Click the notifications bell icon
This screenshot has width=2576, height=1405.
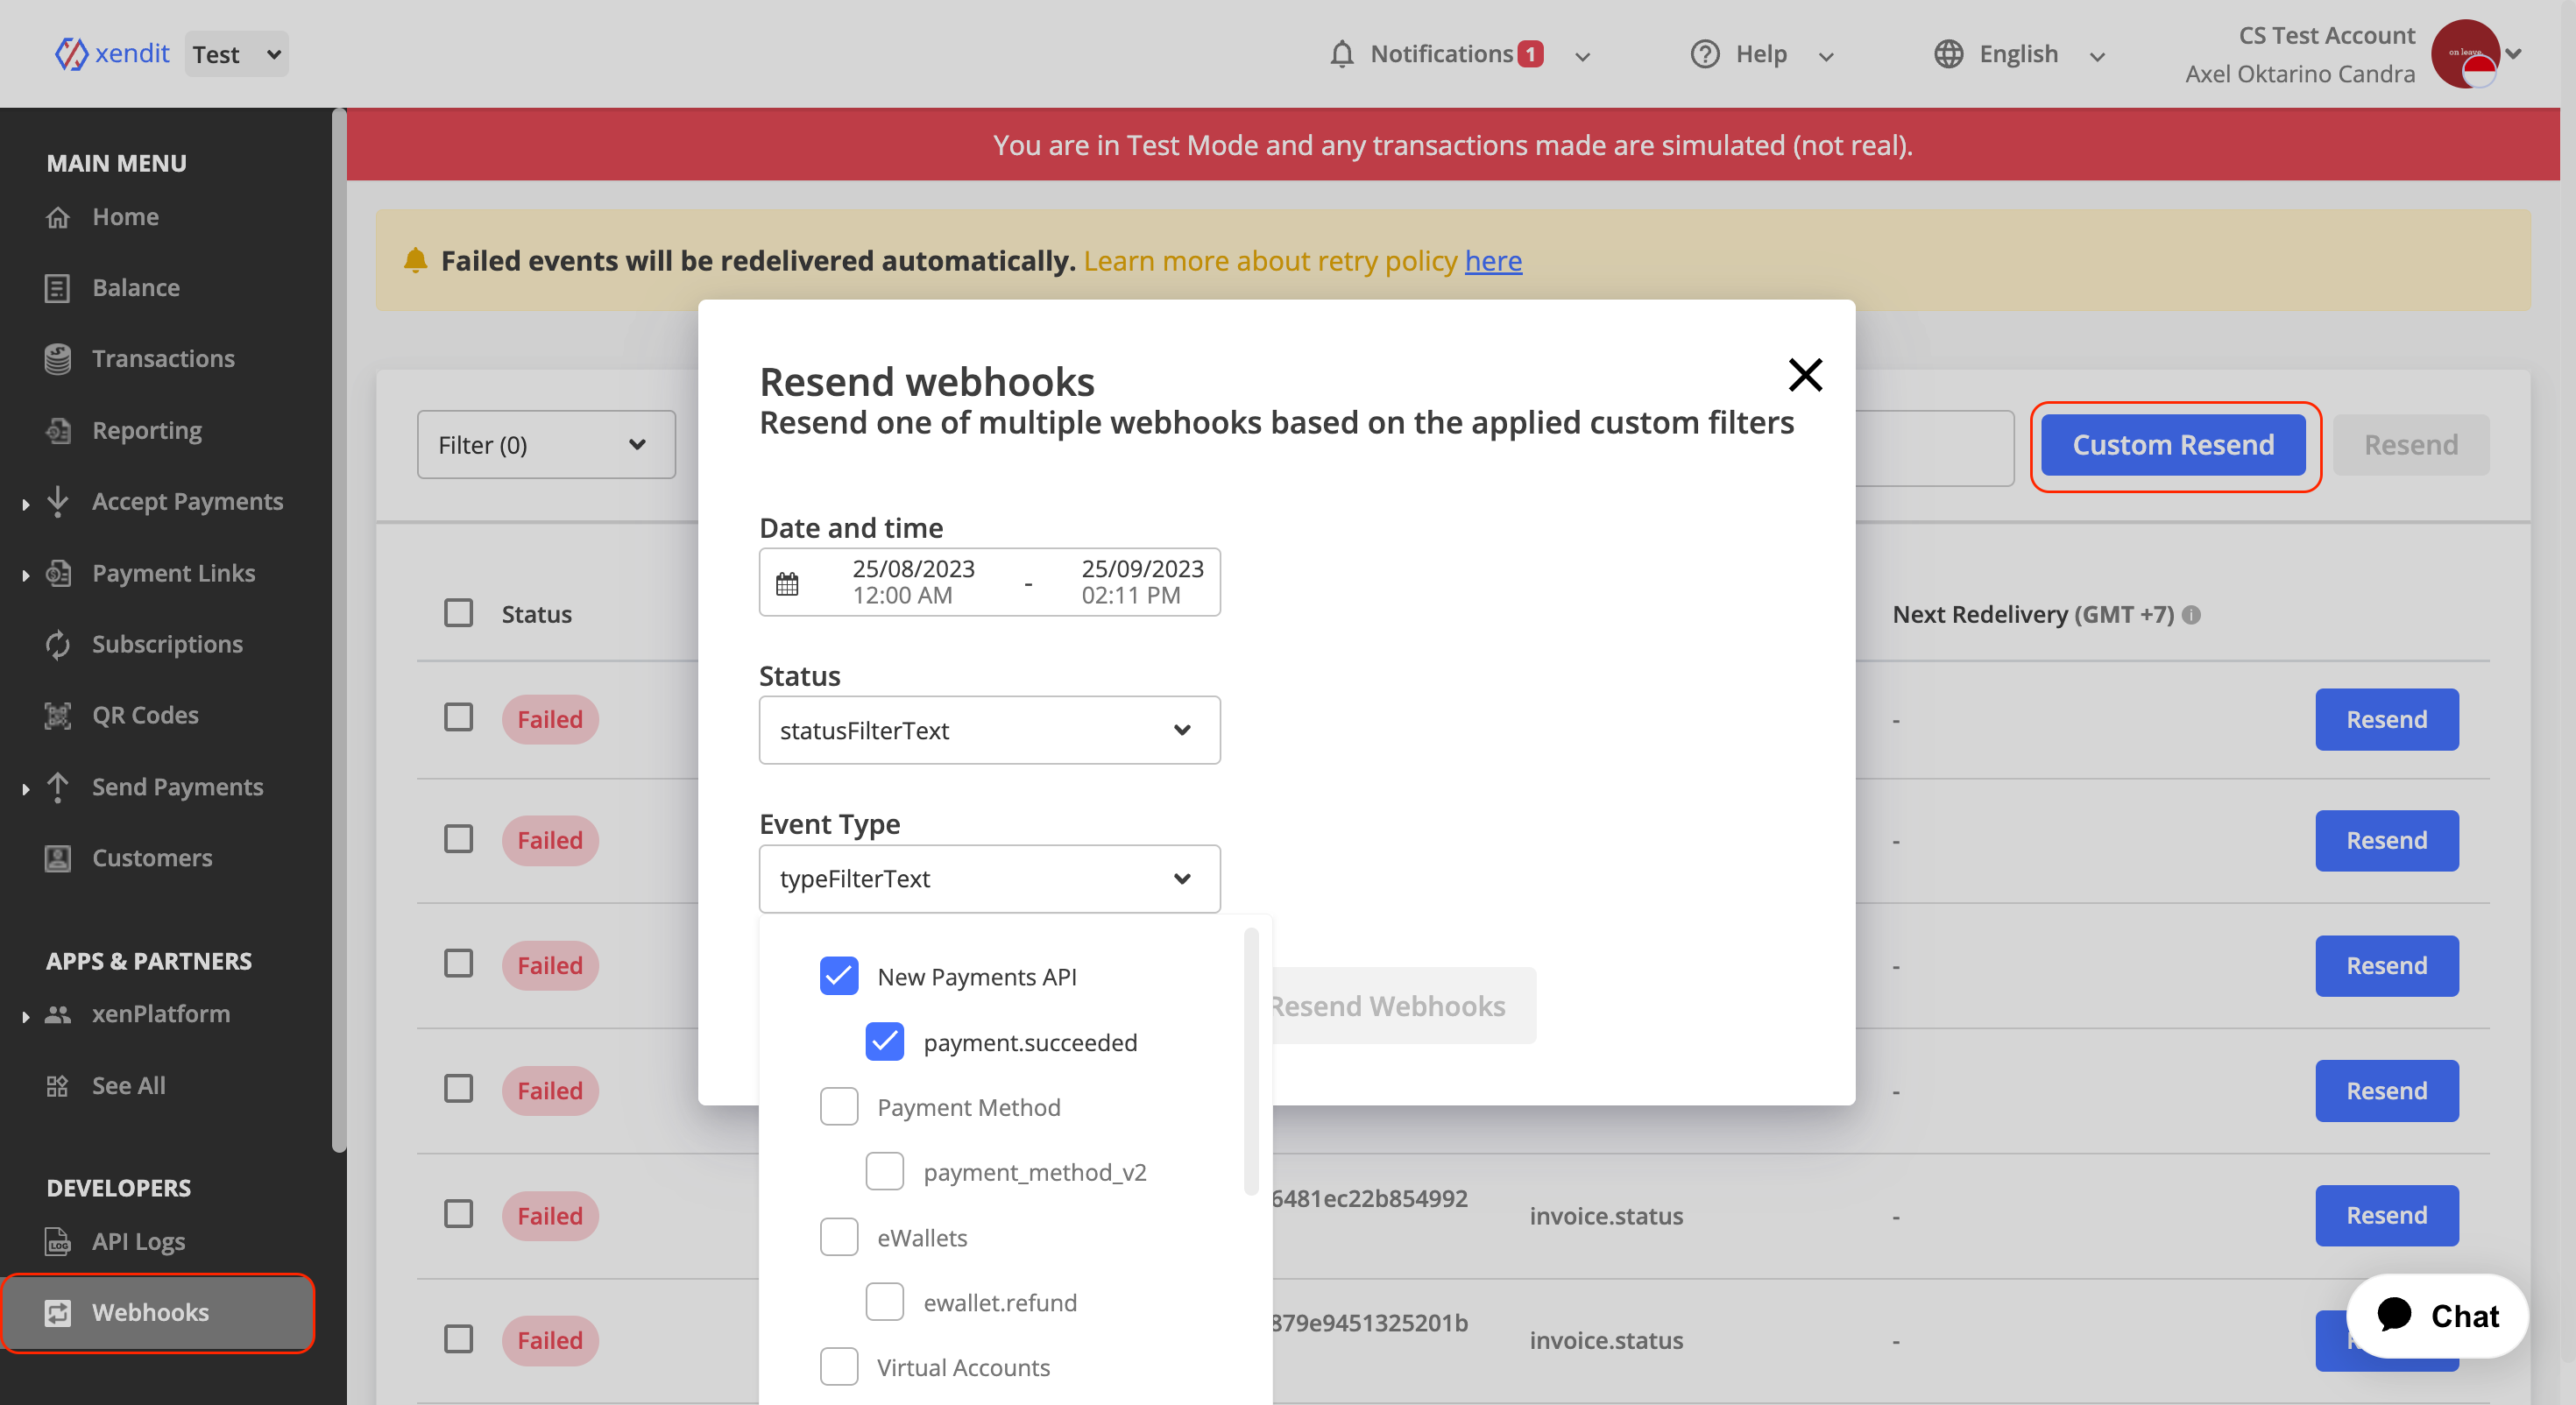[x=1341, y=54]
